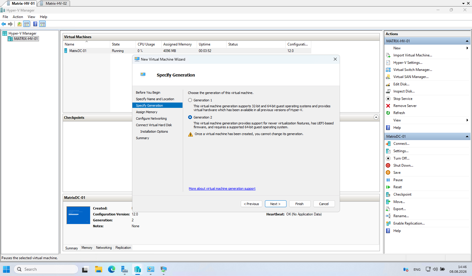This screenshot has width=472, height=276.
Task: Click the Export icon in Actions
Action: pyautogui.click(x=388, y=209)
